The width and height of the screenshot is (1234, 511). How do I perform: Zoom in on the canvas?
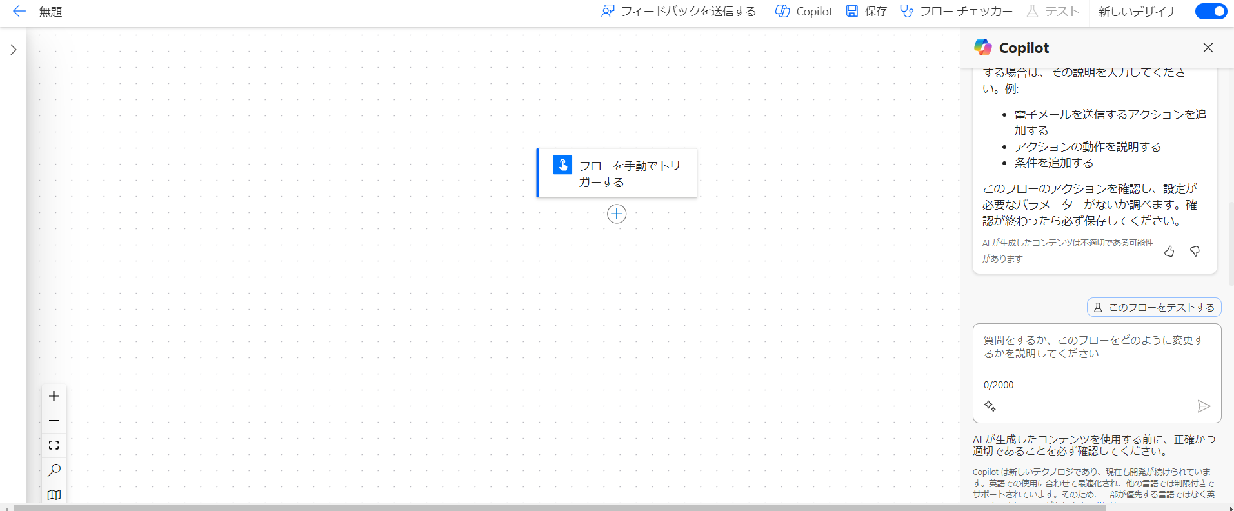[x=54, y=396]
